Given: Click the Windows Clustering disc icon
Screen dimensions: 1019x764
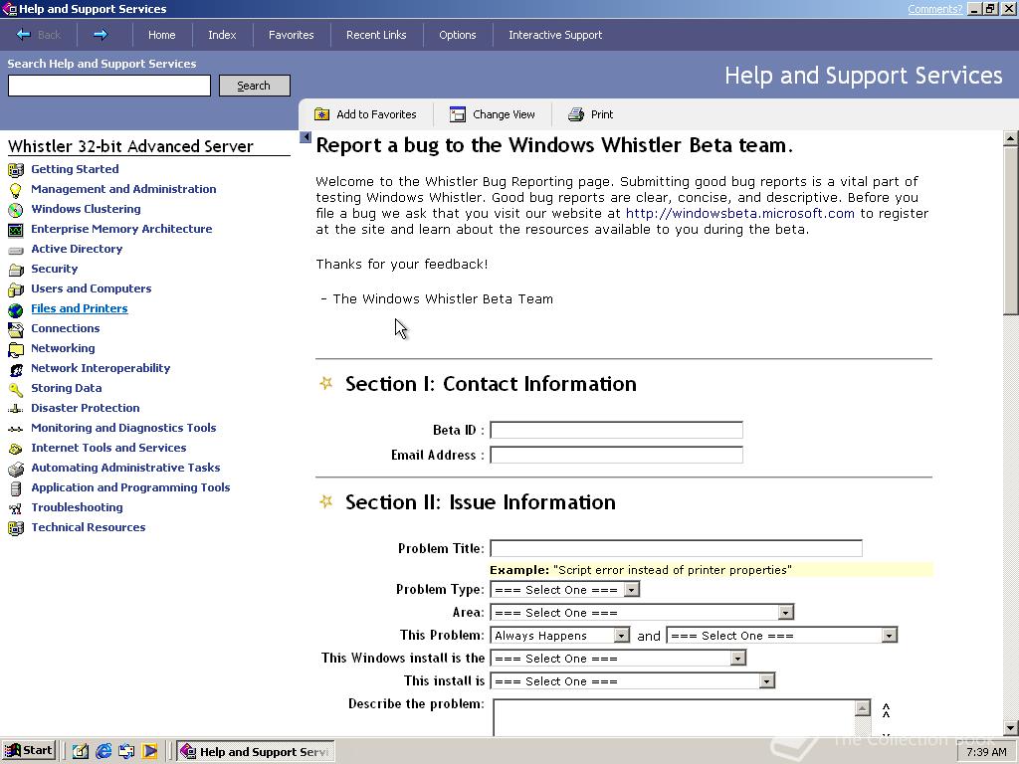Looking at the screenshot, I should tap(16, 210).
